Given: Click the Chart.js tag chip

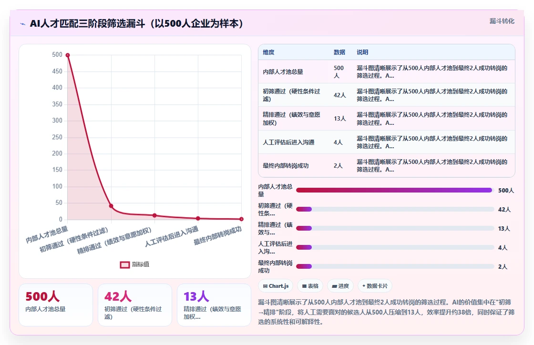Looking at the screenshot, I should (x=276, y=286).
